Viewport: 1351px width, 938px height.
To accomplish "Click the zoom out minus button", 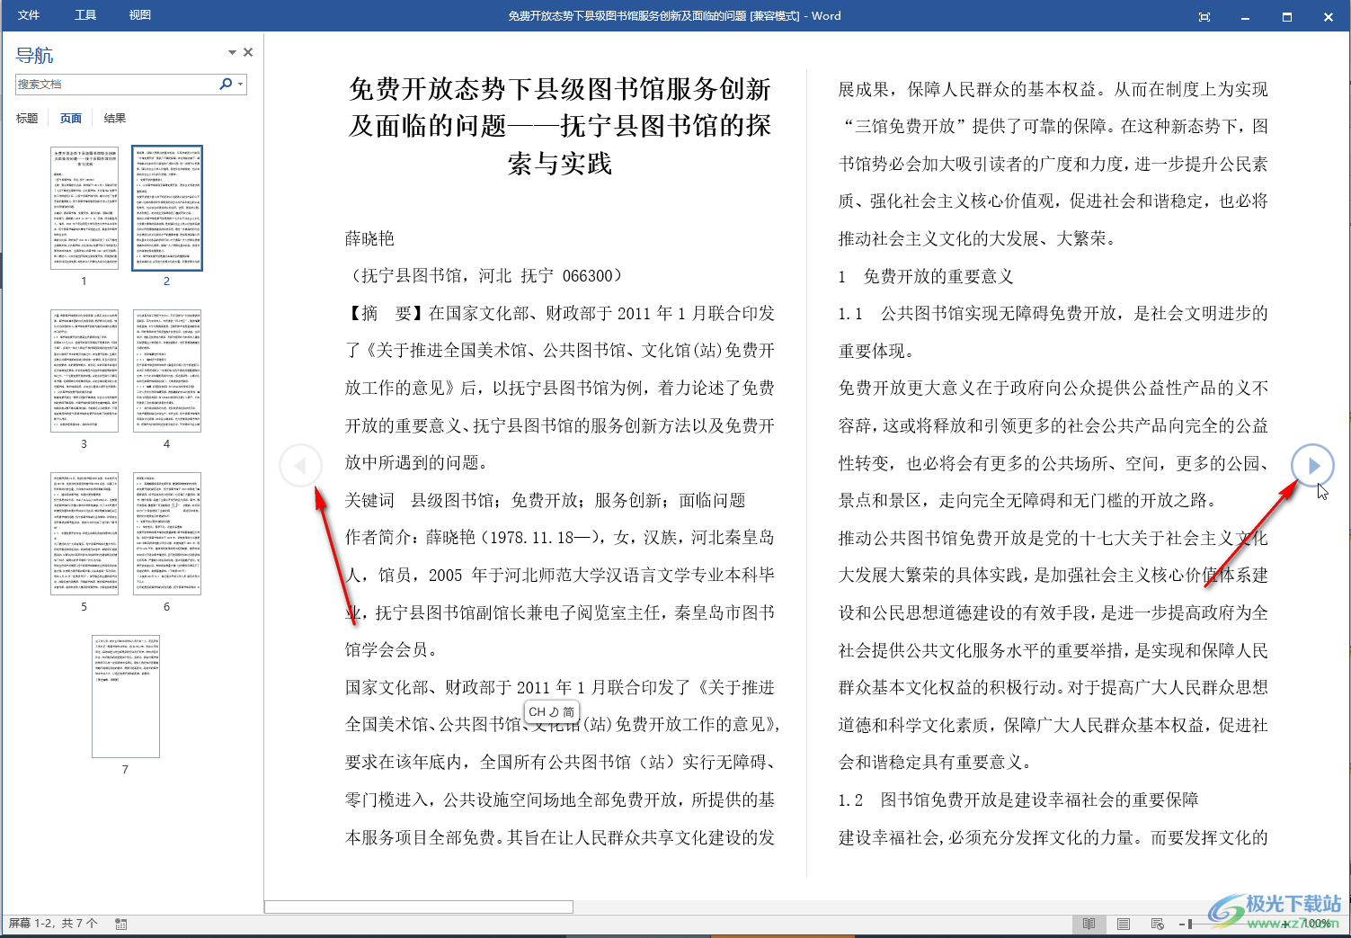I will tap(1181, 924).
